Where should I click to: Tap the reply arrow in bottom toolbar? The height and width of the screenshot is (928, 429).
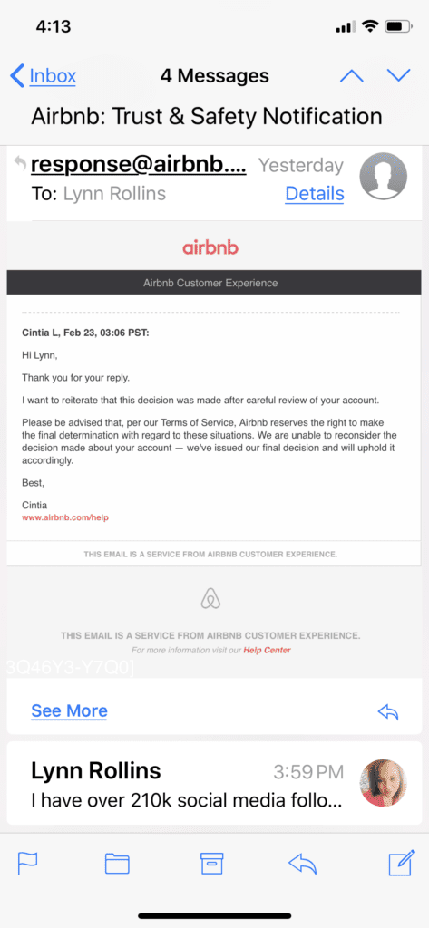tap(302, 865)
